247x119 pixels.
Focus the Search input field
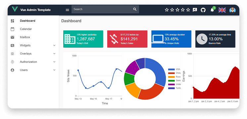coord(105,9)
